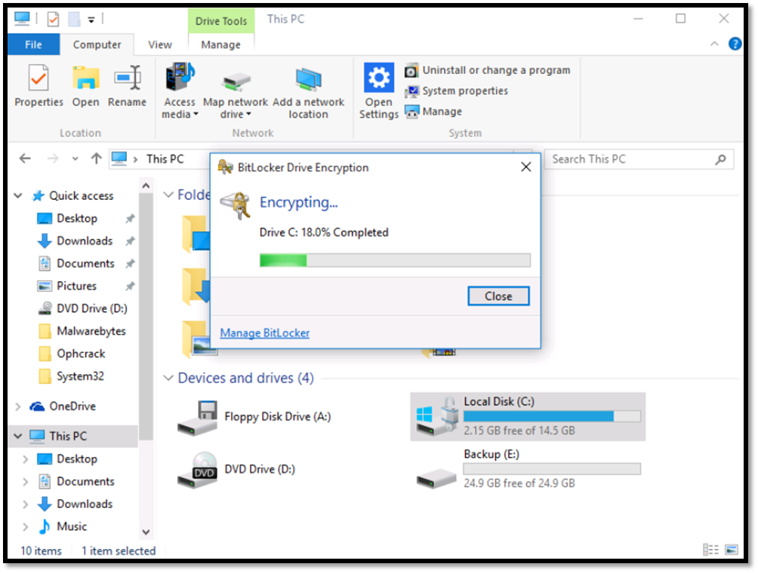
Task: Switch to the Computer ribbon tab
Action: (x=97, y=45)
